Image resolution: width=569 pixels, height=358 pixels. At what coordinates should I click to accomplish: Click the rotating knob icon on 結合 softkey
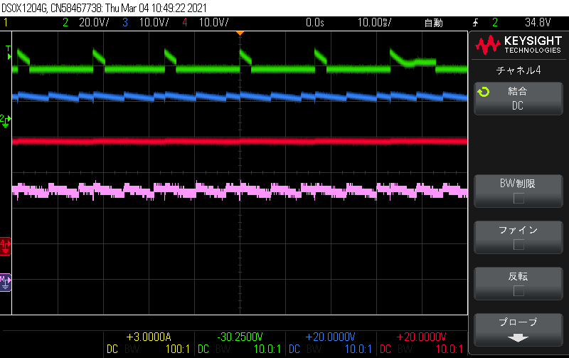pos(484,92)
